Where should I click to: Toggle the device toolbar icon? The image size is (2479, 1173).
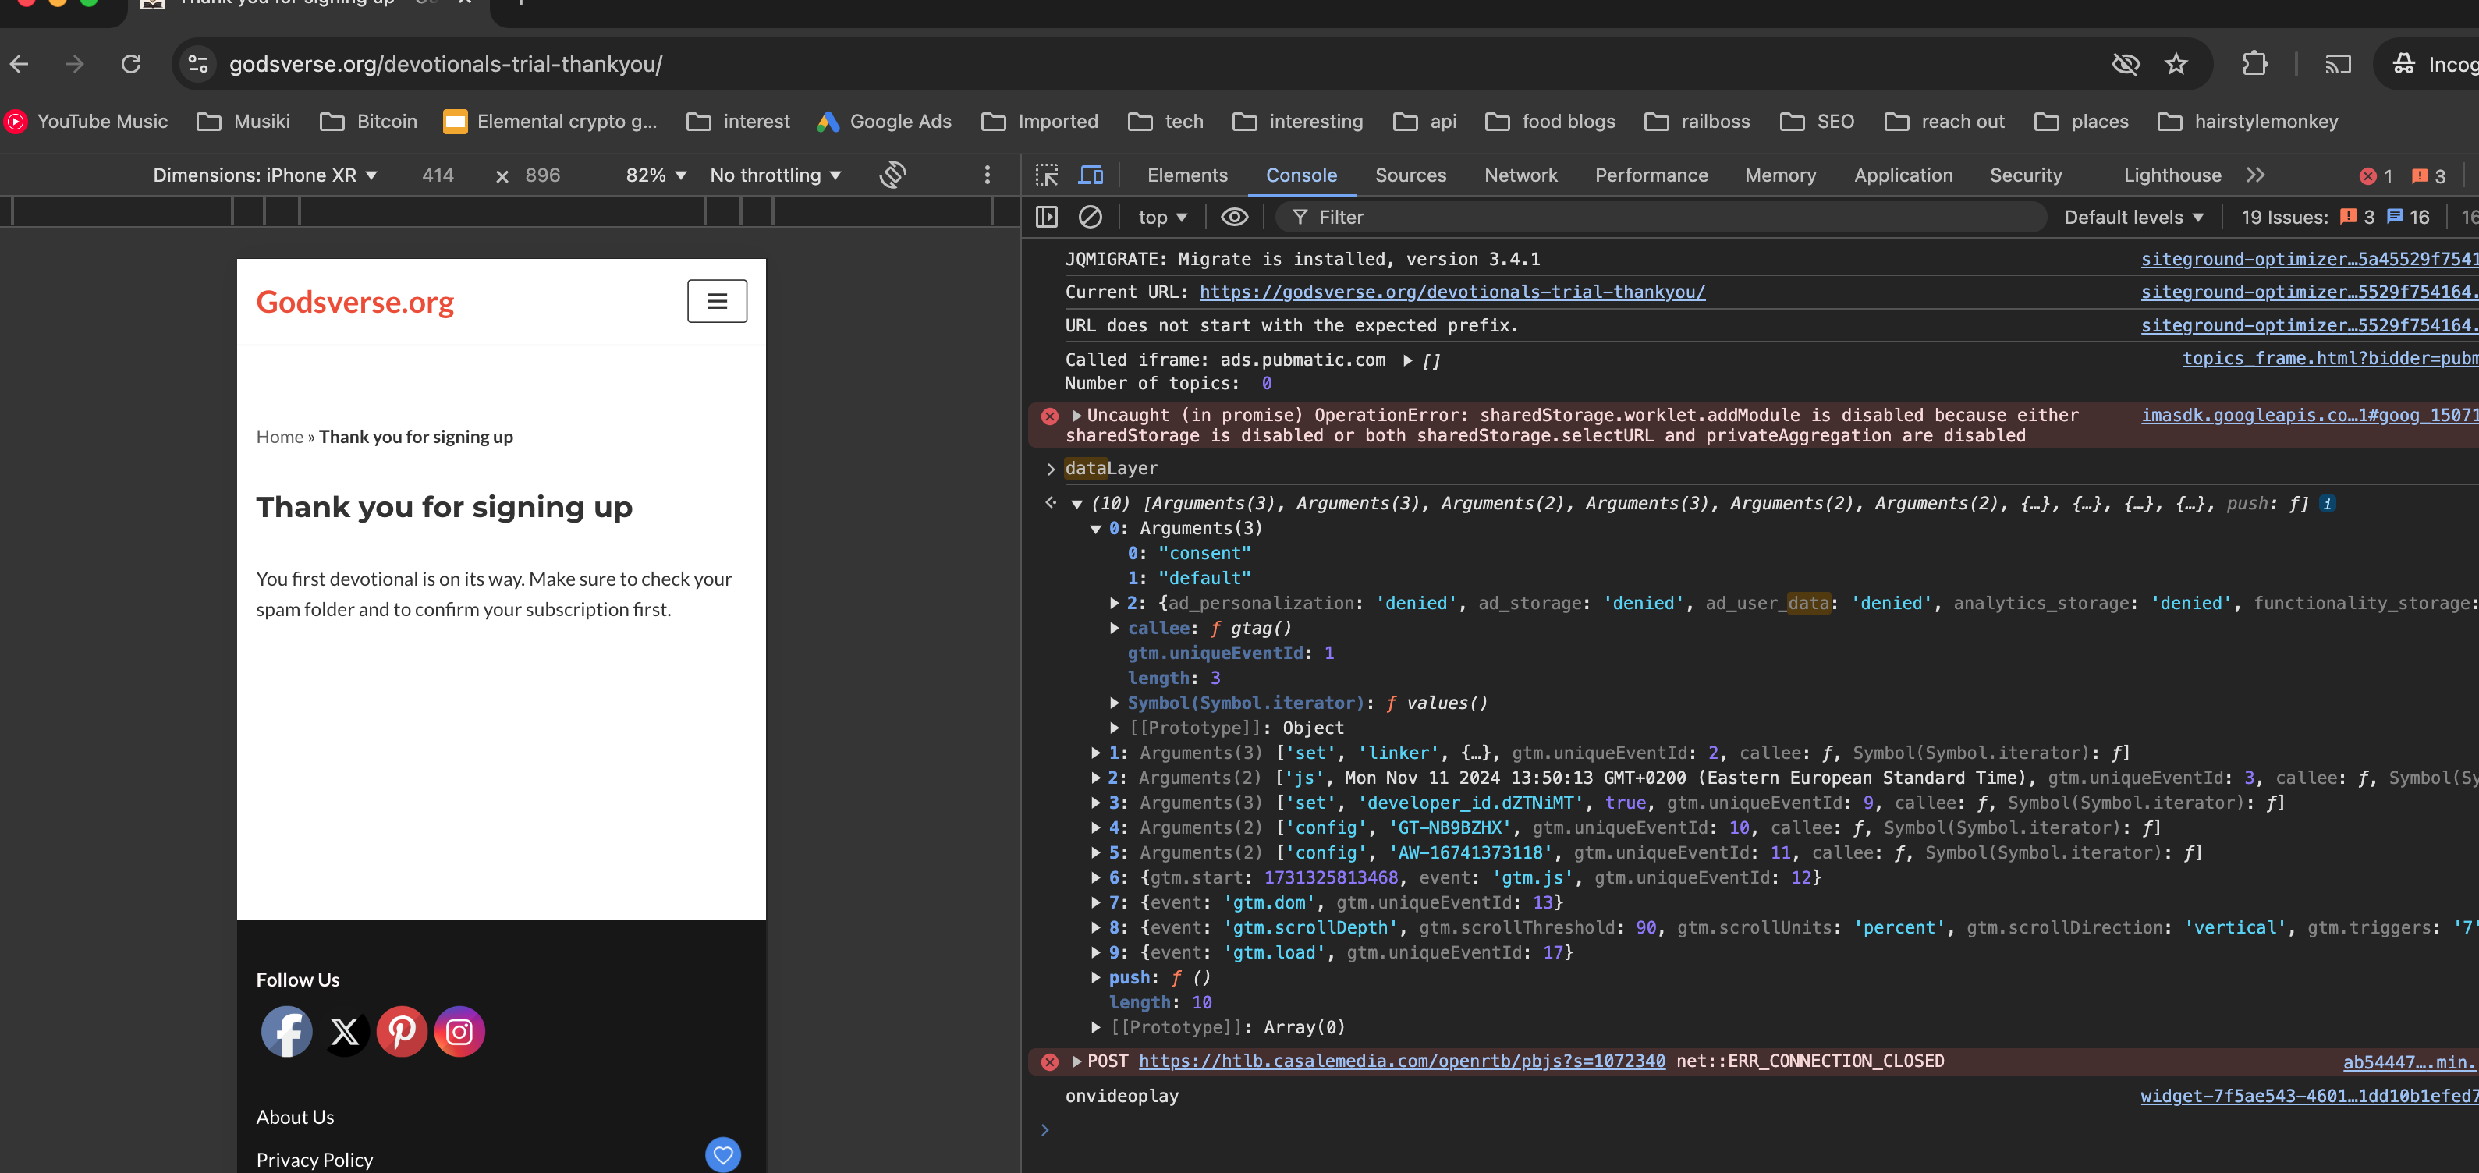pos(1091,175)
